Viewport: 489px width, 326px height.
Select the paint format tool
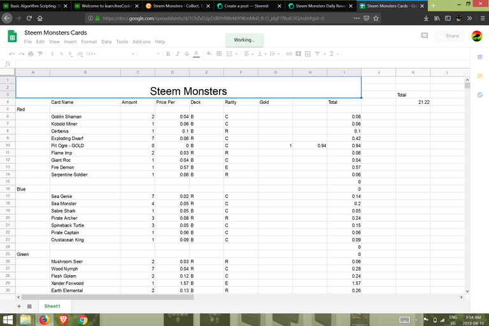pos(40,54)
